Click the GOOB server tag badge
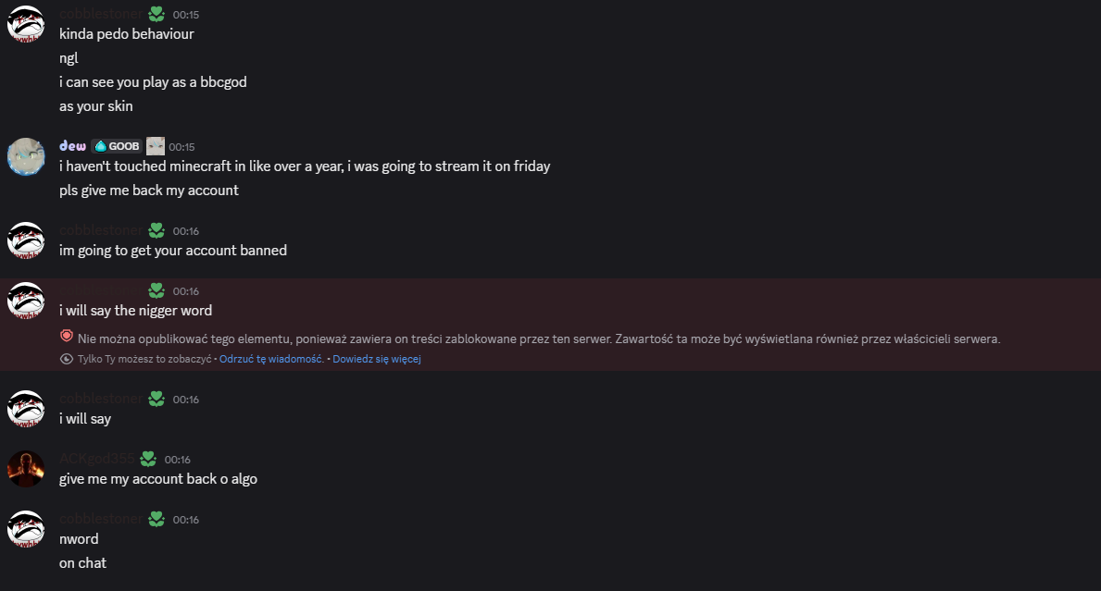This screenshot has height=591, width=1101. [x=117, y=146]
